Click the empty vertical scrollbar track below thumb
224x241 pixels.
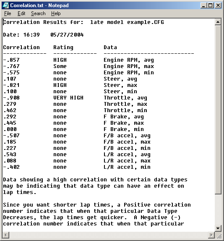point(218,210)
